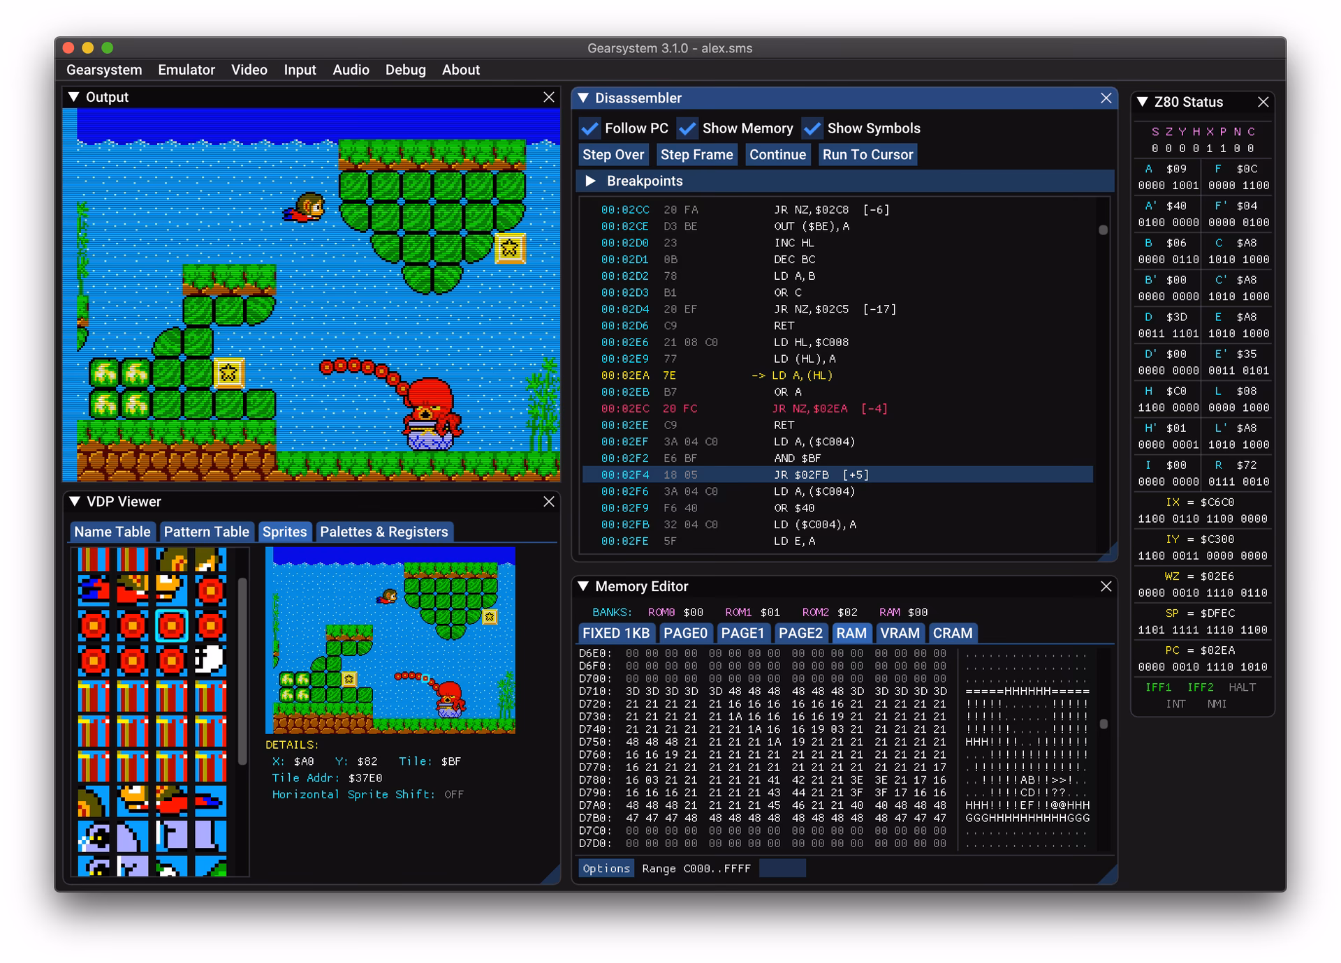Click the IFF1 flag in Z80 Status
Image resolution: width=1341 pixels, height=963 pixels.
point(1158,687)
